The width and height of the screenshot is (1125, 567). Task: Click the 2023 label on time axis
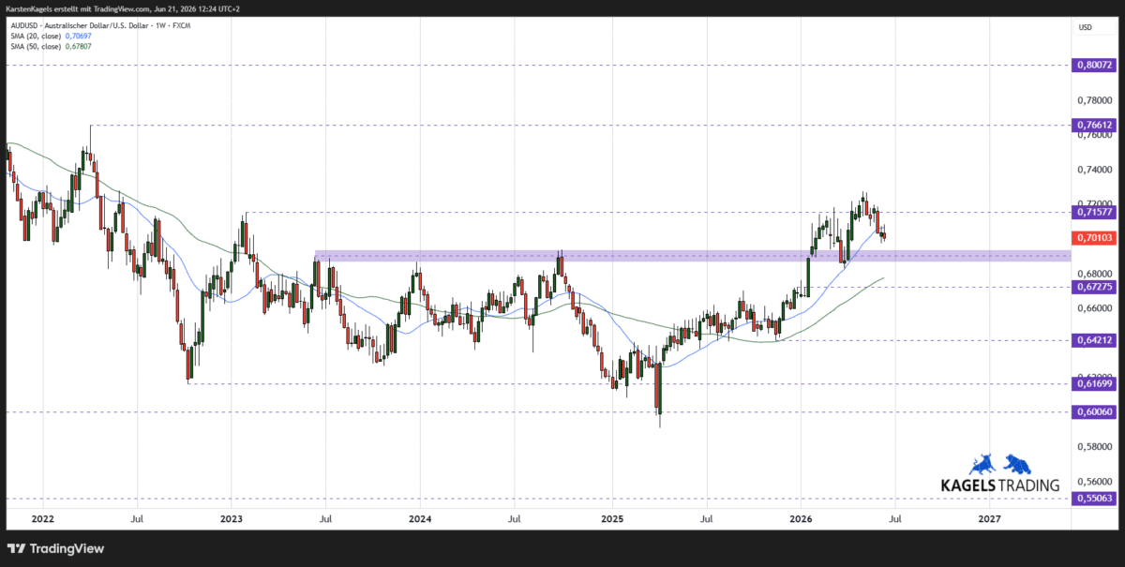click(231, 517)
